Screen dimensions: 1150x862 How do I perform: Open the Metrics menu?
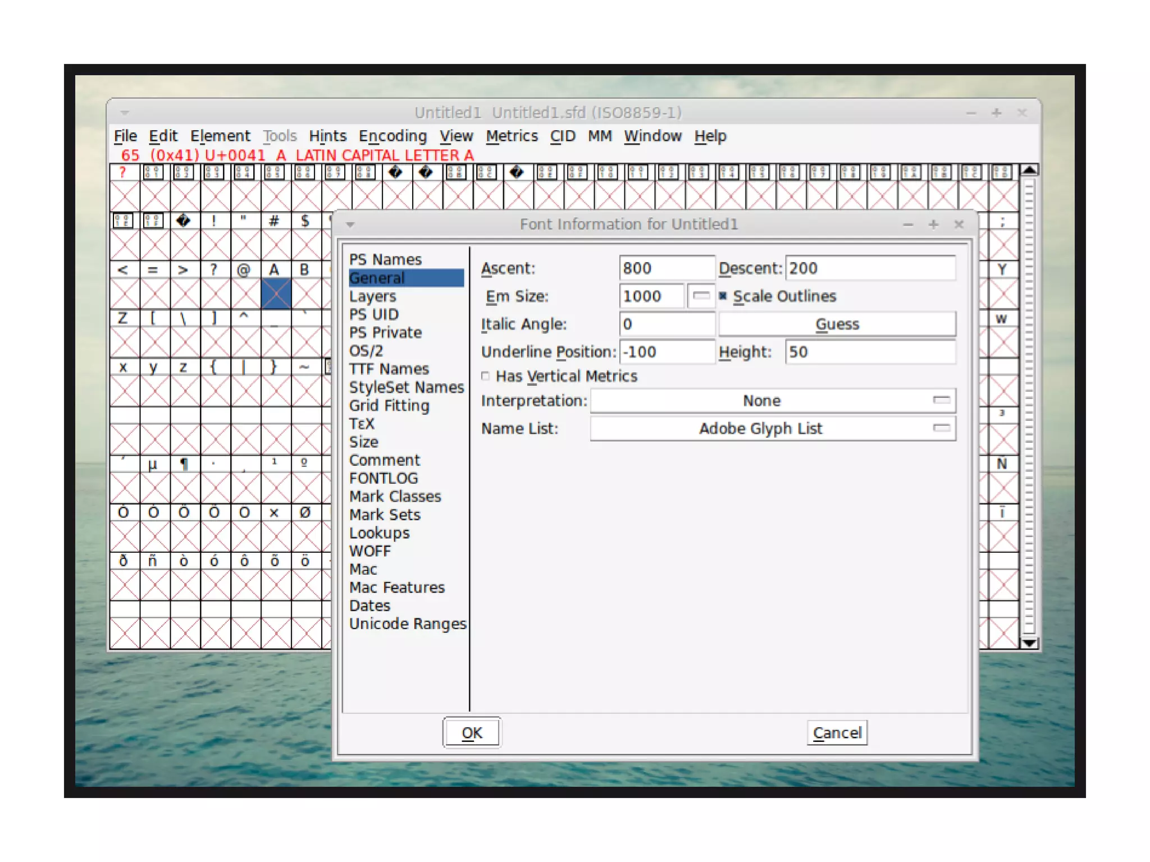[x=511, y=136]
